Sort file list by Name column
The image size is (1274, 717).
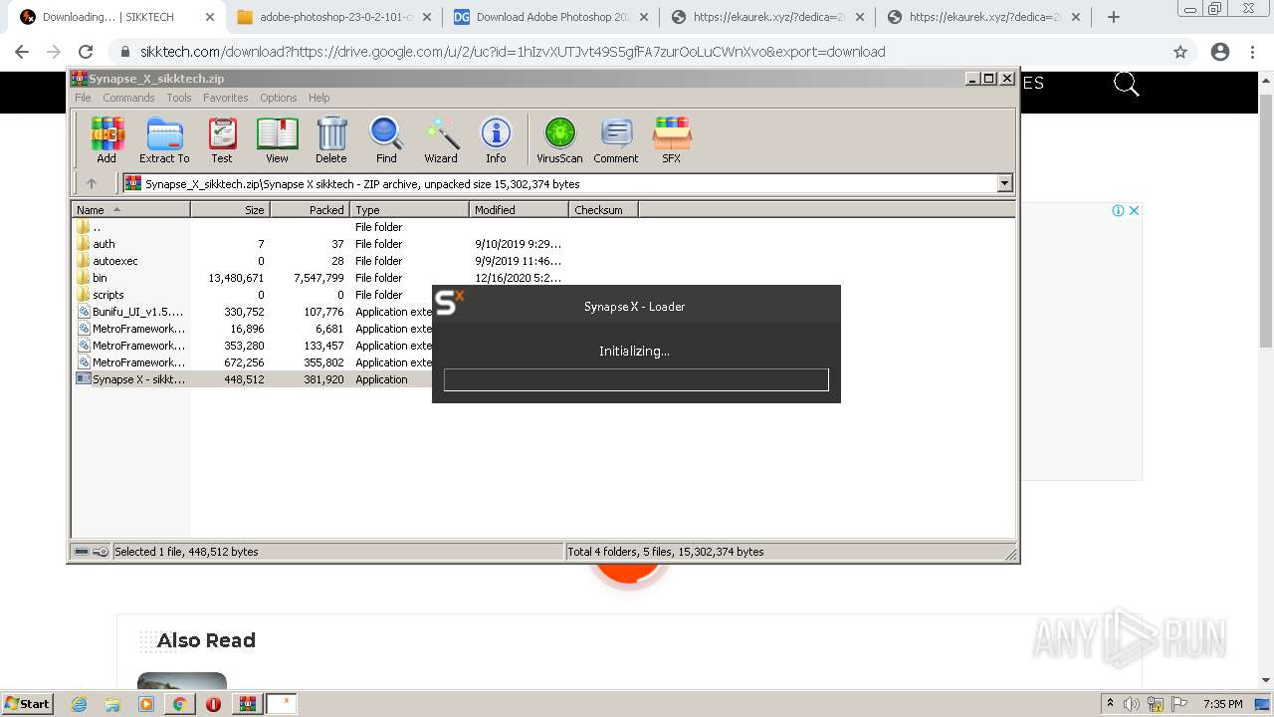131,210
